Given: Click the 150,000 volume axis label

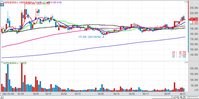Looking at the screenshot, I should tap(194, 74).
